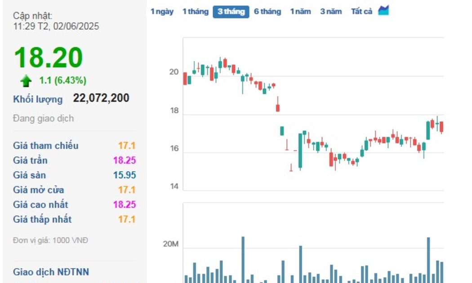Viewport: 472px width, 283px height.
Task: Click the current price 18.20
Action: pyautogui.click(x=49, y=58)
